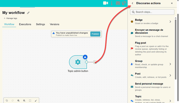179x103 pixels.
Task: Go back from Discourse actions panel
Action: pyautogui.click(x=132, y=3)
